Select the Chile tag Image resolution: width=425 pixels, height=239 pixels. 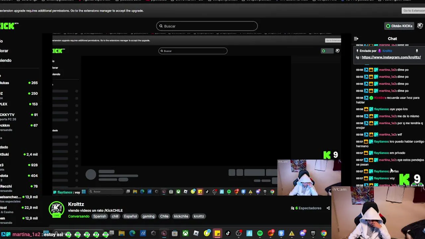(x=164, y=216)
